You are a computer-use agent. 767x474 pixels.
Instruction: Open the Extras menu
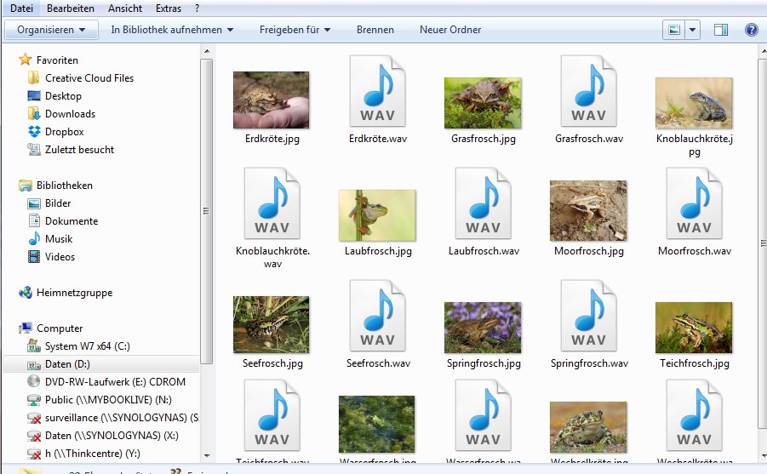169,9
